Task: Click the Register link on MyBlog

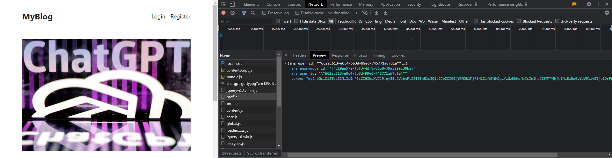Action: pos(180,17)
